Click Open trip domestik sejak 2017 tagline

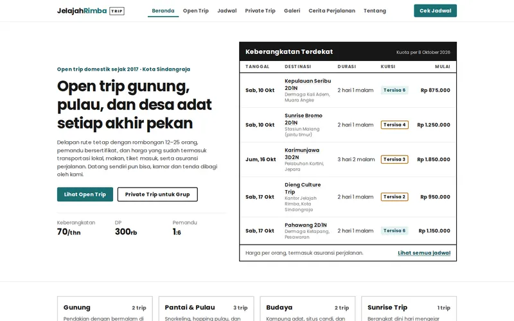click(x=123, y=69)
